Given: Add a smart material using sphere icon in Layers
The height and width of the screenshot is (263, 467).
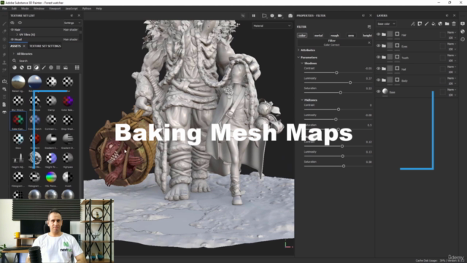Looking at the screenshot, I should point(440,24).
